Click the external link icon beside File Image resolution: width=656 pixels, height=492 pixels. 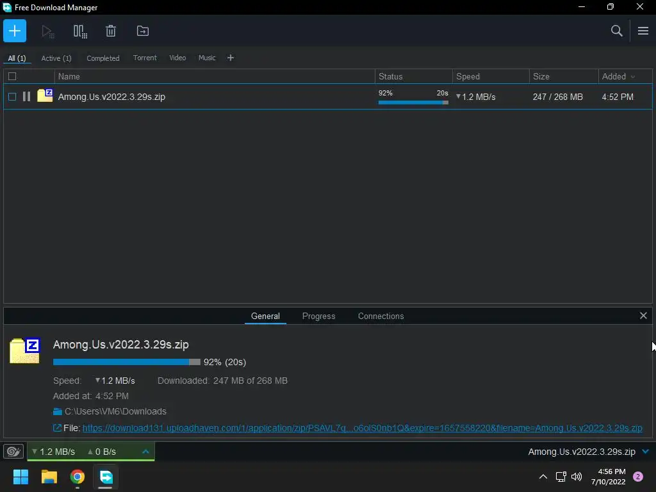[57, 428]
